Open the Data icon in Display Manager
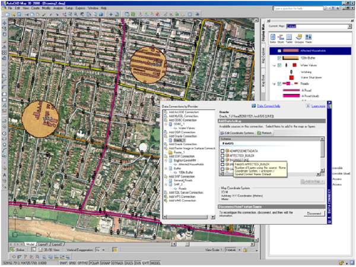Screen dimensions: 356x267 (273, 37)
